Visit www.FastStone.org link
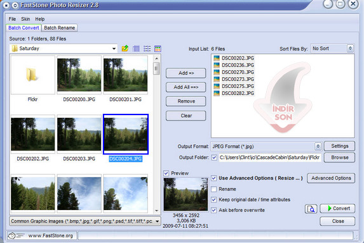 click(50, 235)
